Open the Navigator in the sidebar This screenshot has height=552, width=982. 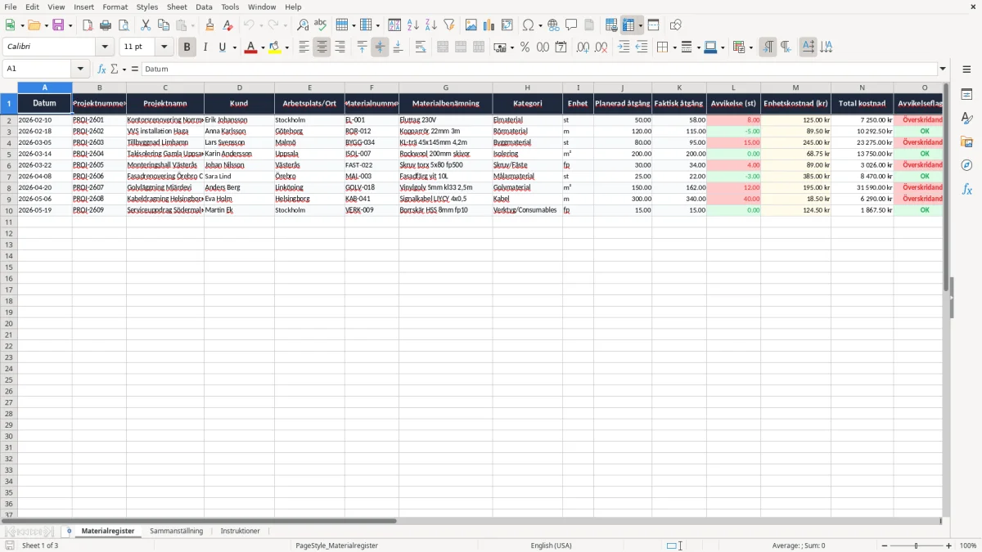click(x=966, y=165)
